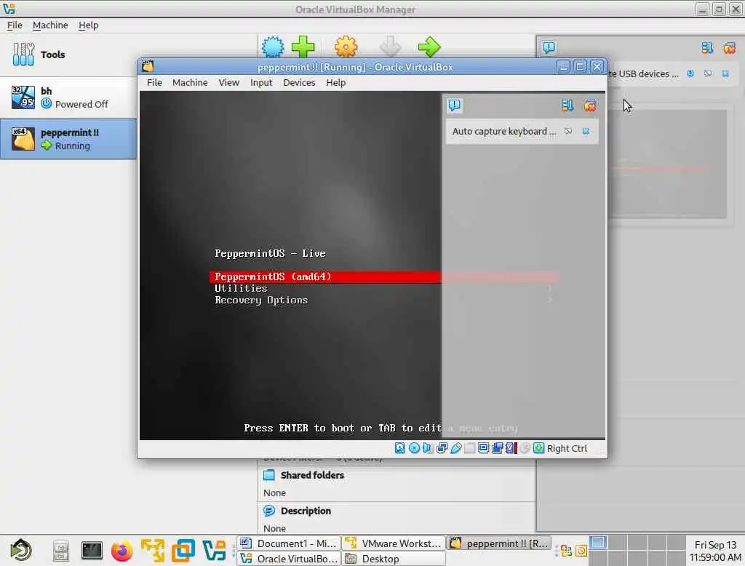This screenshot has height=566, width=745.
Task: Expand the Auto capture keyboard notification
Action: click(504, 132)
